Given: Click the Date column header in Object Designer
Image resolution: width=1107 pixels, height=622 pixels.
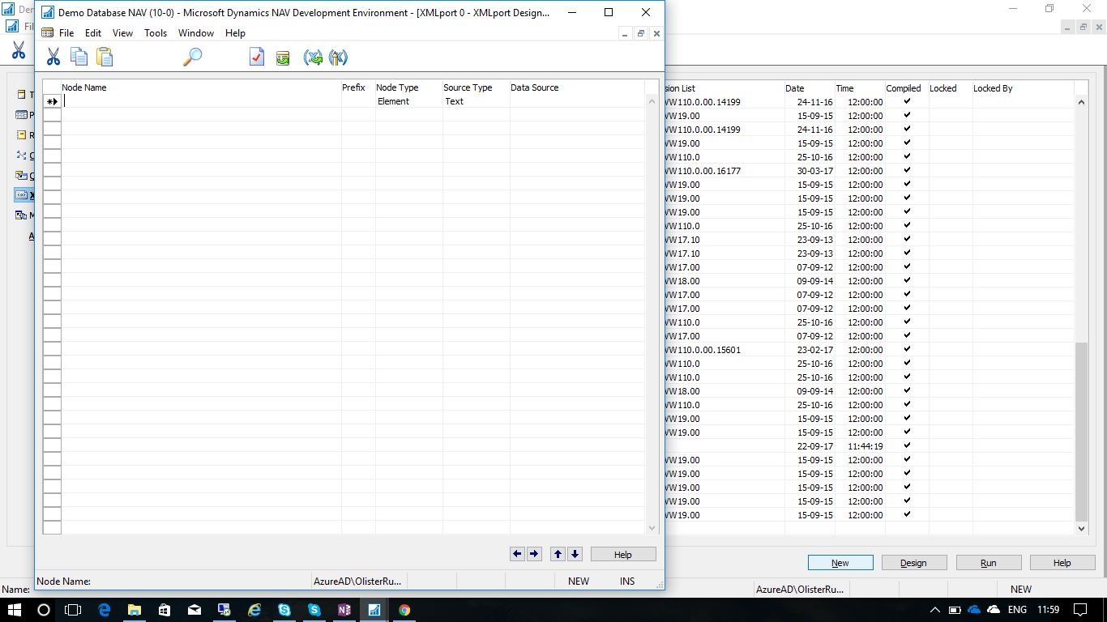Looking at the screenshot, I should click(810, 88).
